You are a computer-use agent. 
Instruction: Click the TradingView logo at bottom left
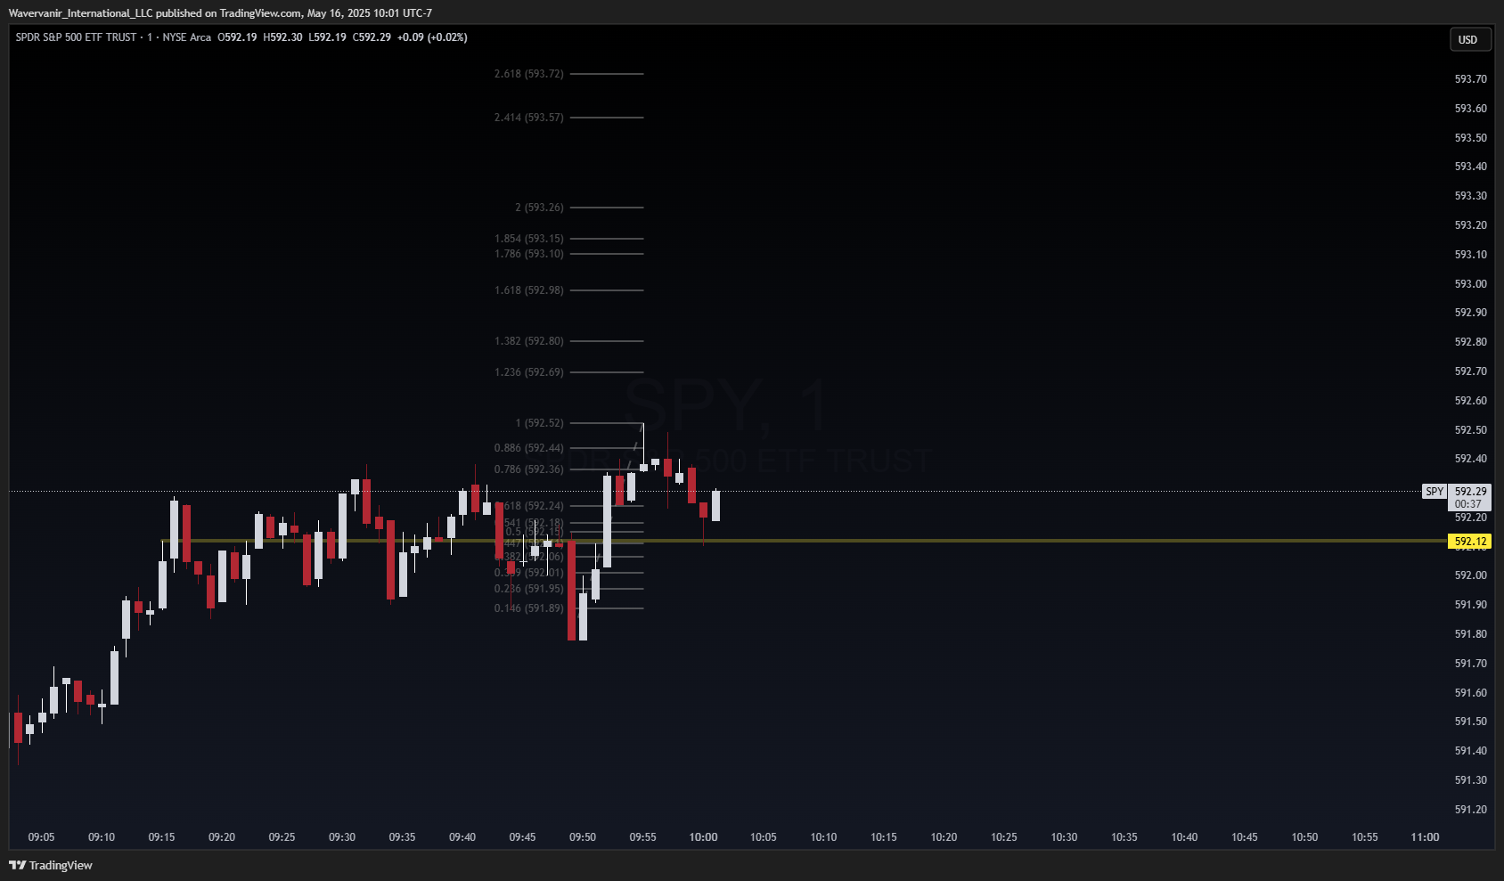coord(51,865)
